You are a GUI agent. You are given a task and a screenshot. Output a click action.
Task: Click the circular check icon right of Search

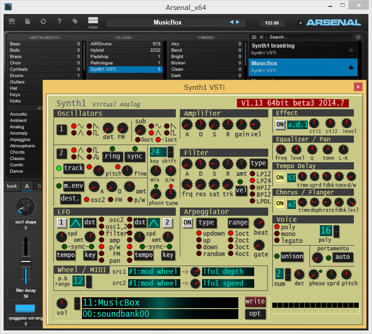358,37
